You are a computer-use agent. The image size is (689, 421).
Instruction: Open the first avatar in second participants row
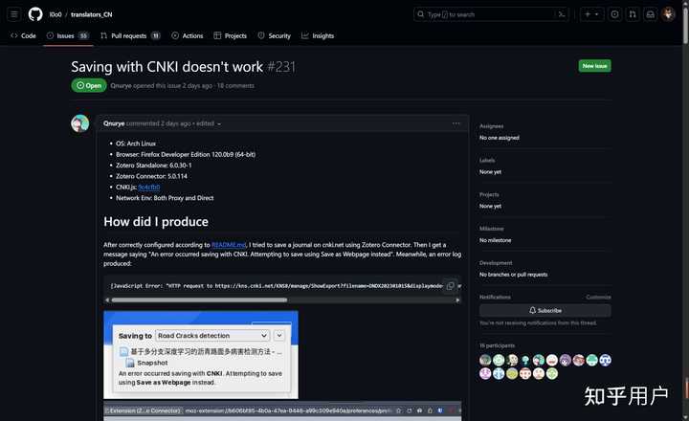[485, 373]
